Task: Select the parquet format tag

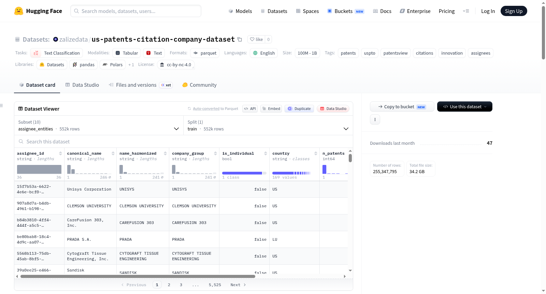Action: 205,53
